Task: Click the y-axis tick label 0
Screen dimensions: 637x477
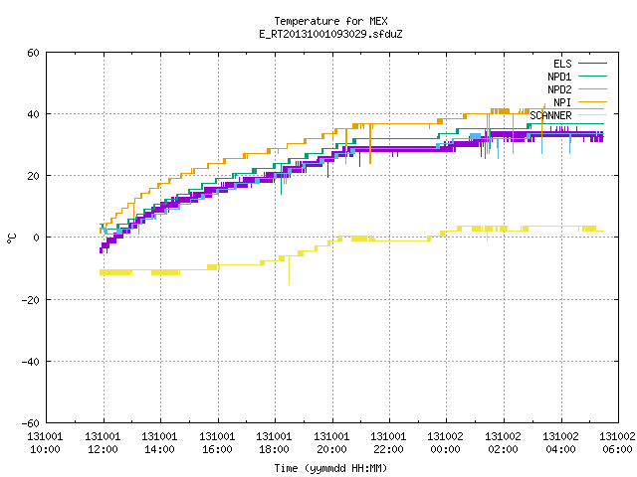Action: coord(37,238)
